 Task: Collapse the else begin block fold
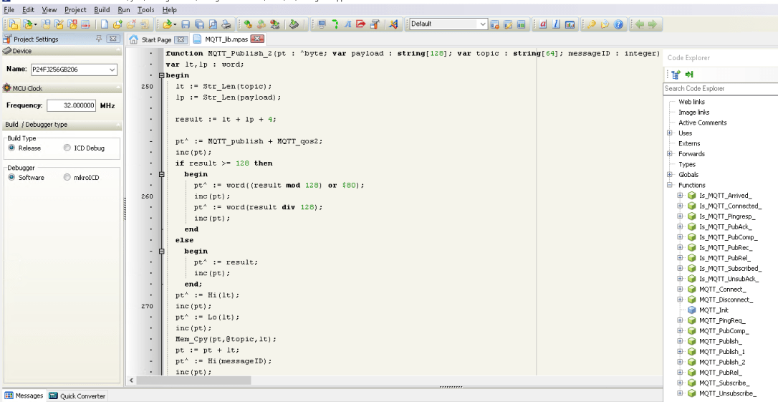161,251
